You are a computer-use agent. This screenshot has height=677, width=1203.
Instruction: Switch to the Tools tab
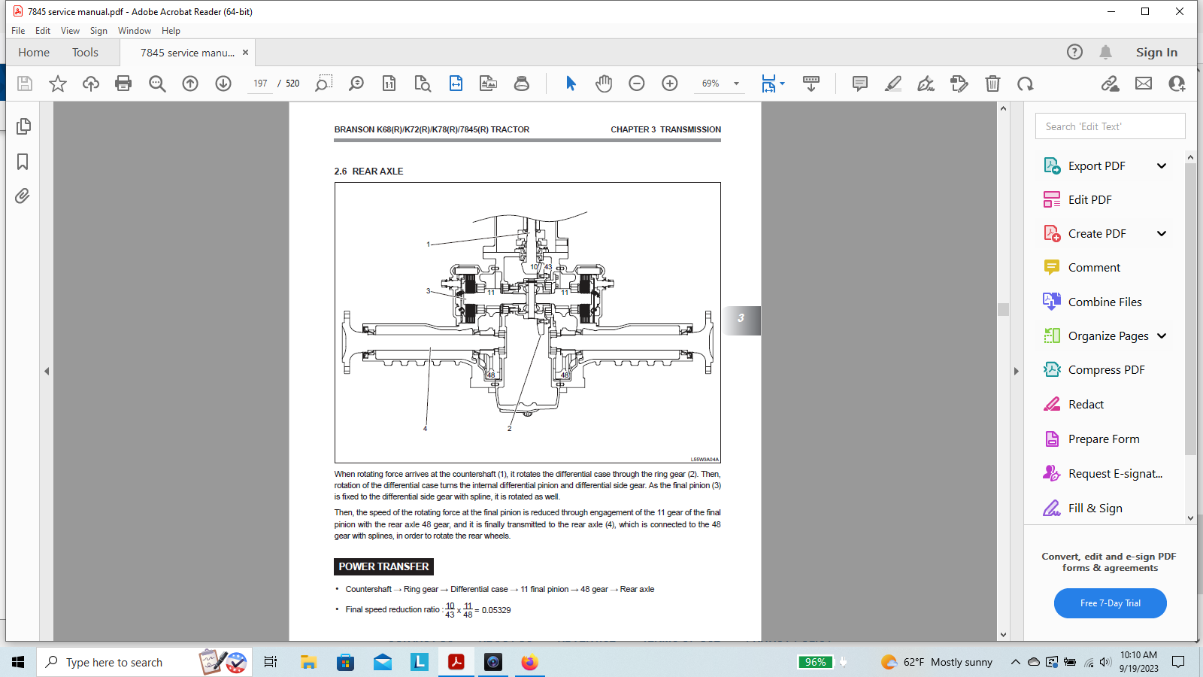85,53
